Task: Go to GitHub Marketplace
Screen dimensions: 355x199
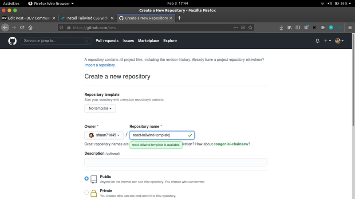Action: (149, 41)
